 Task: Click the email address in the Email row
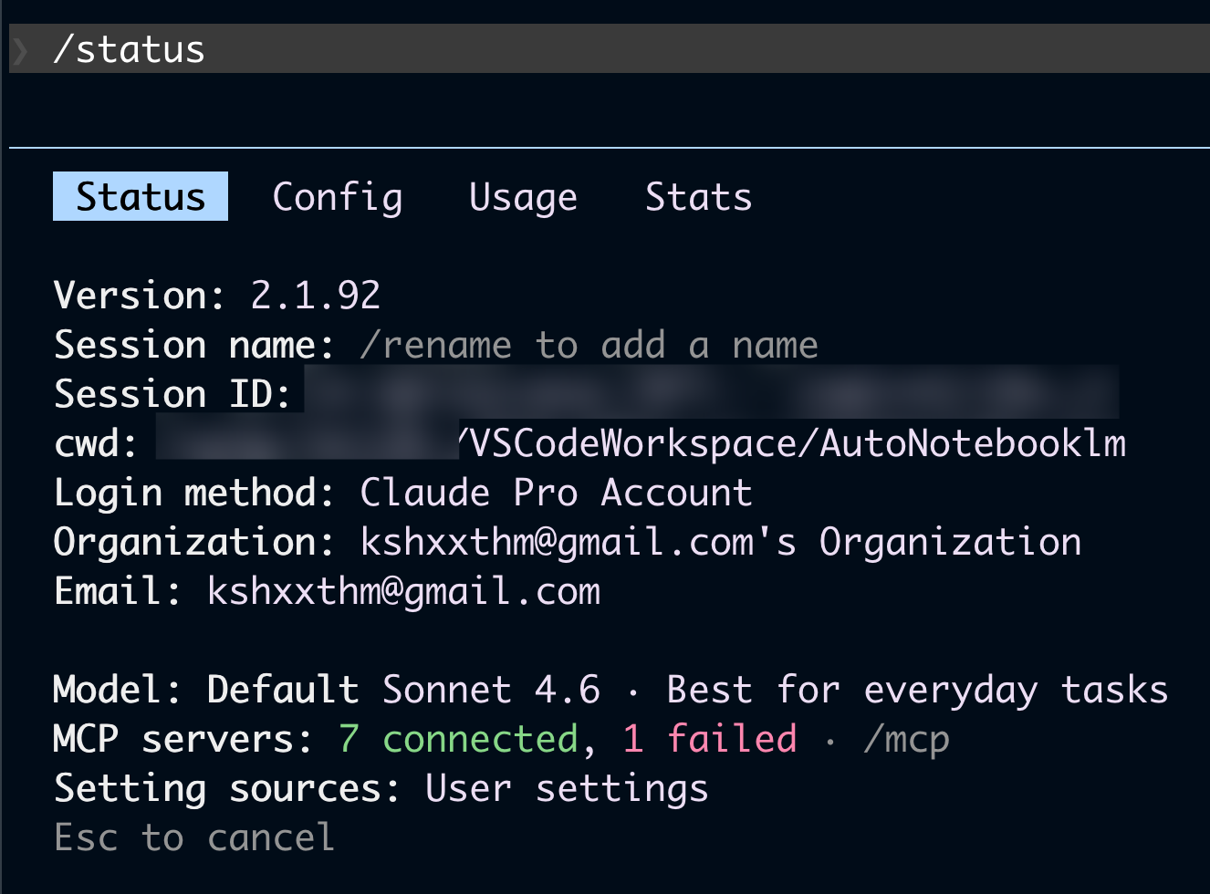click(x=403, y=591)
